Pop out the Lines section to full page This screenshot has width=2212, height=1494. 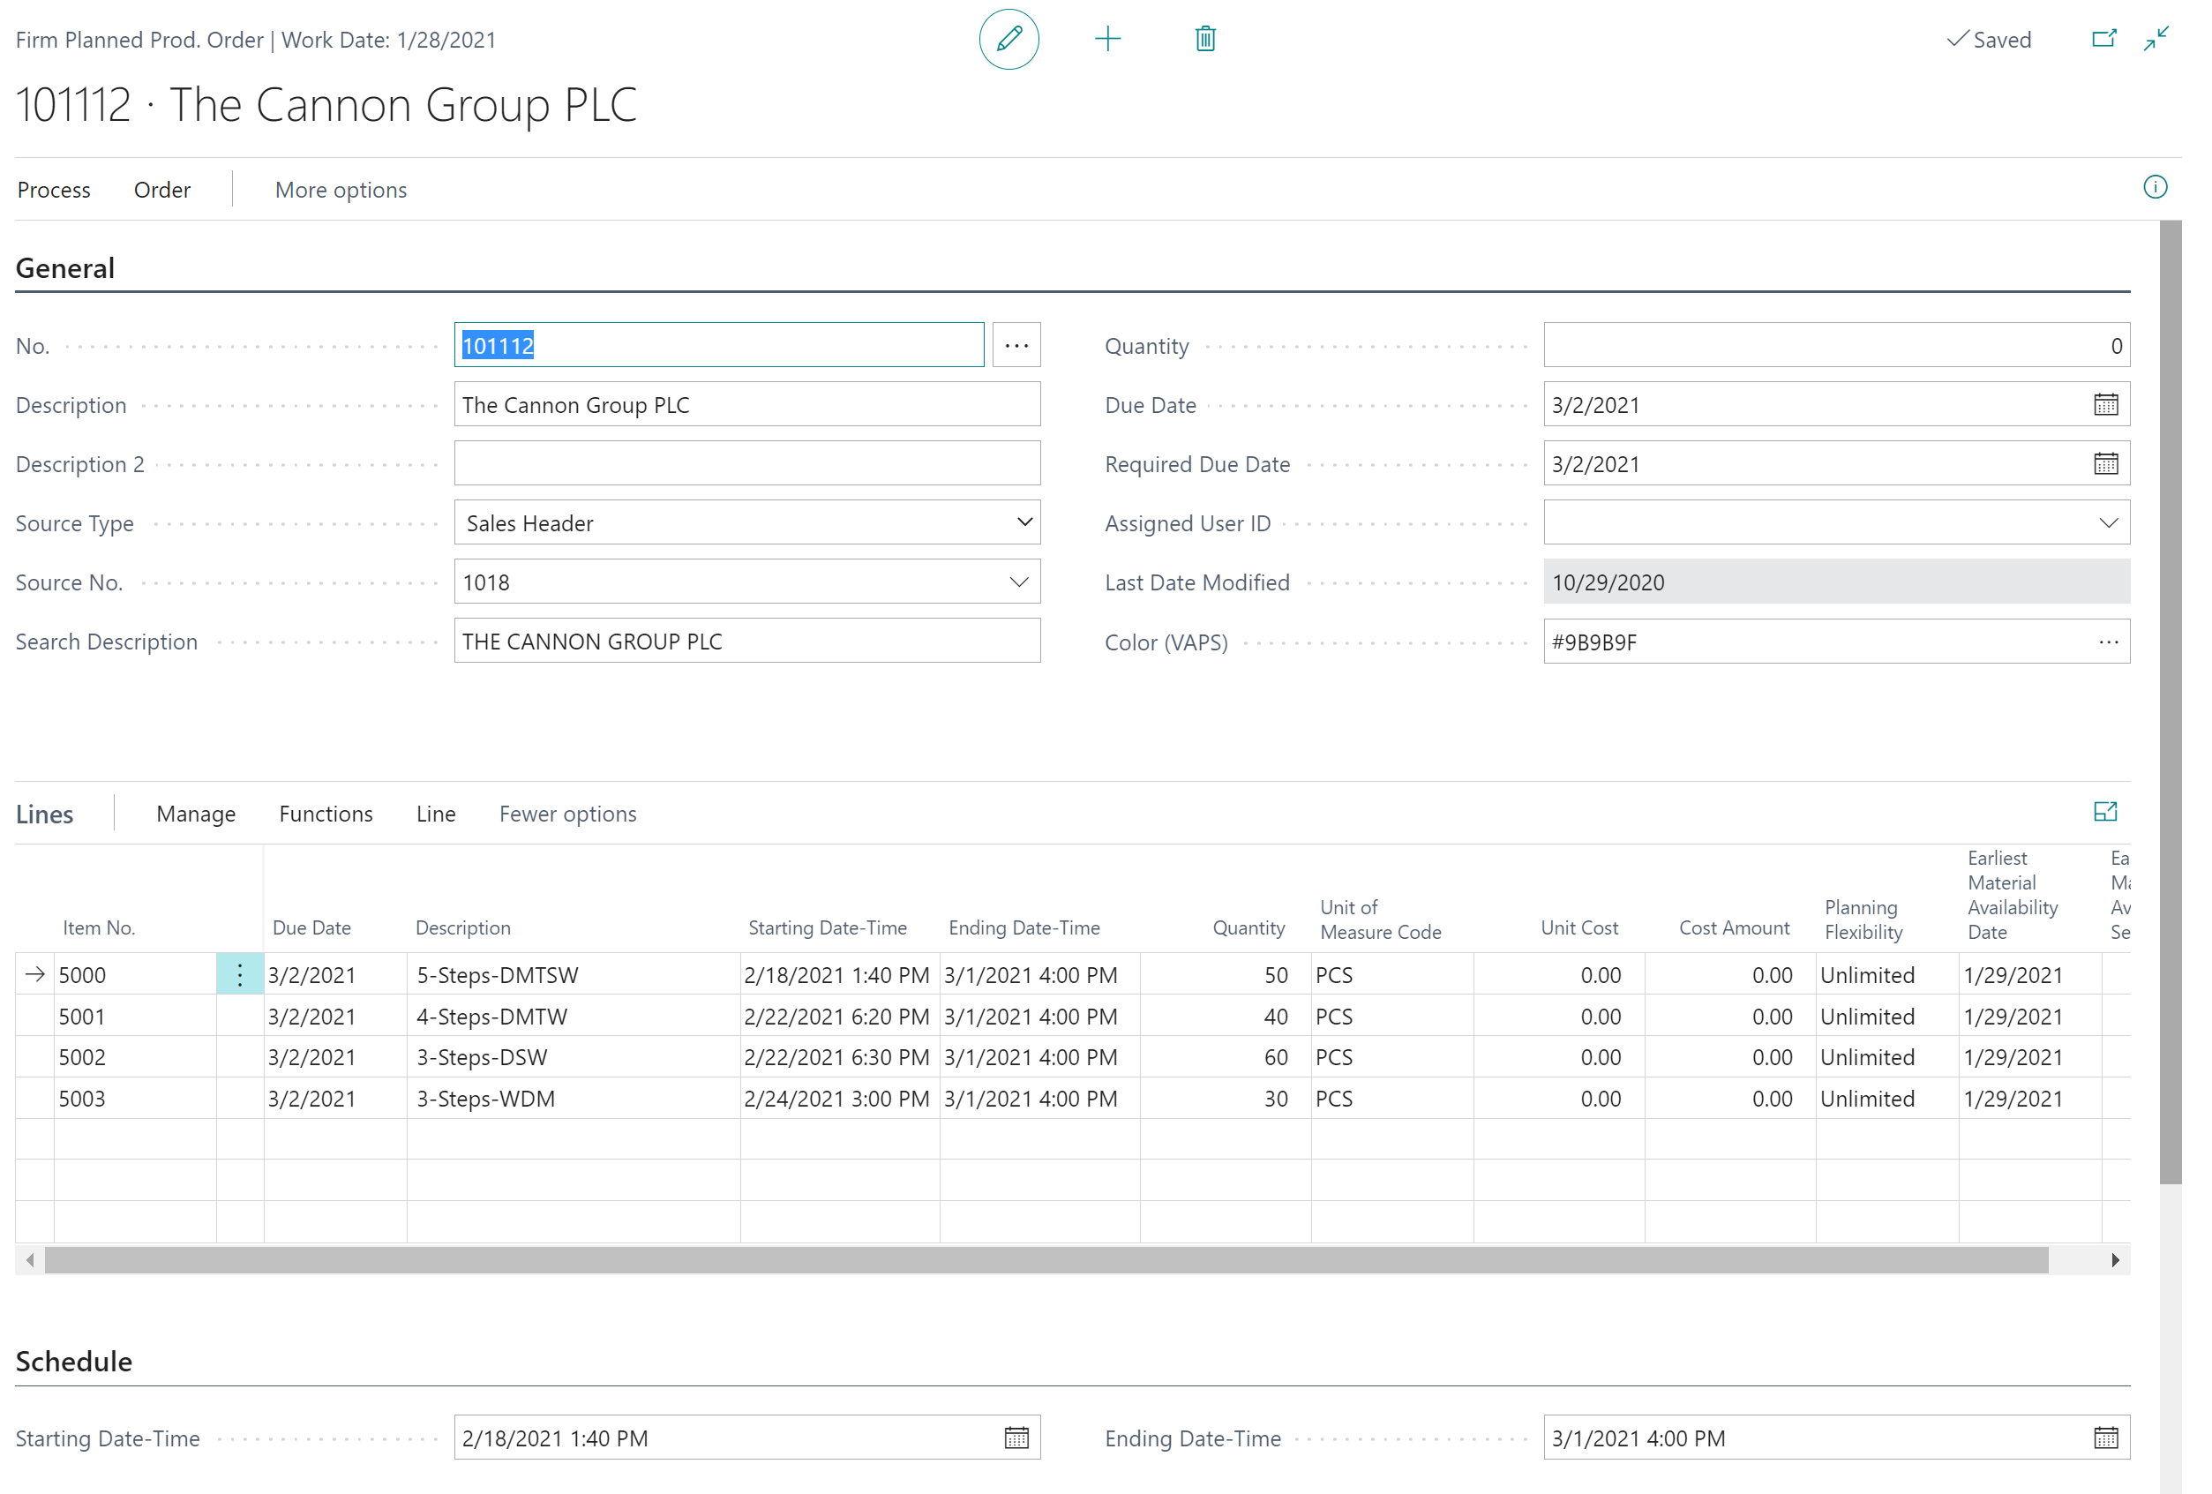coord(2106,811)
